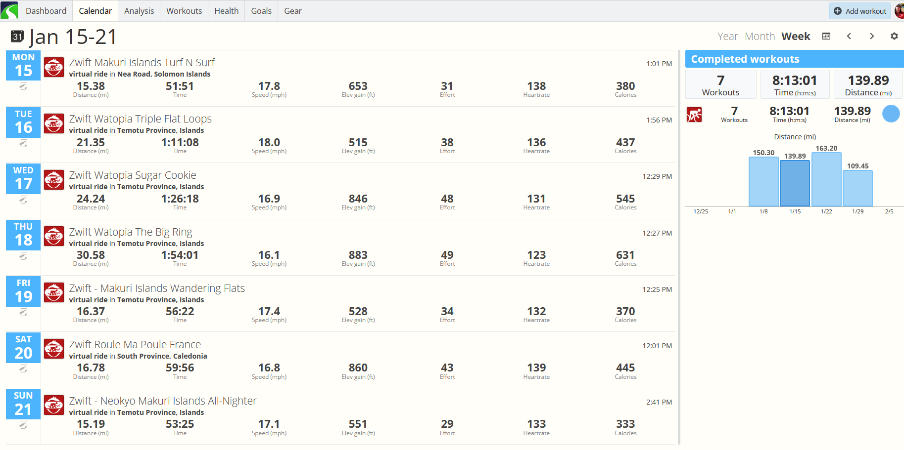This screenshot has width=904, height=450.
Task: Click the Add workout button
Action: pyautogui.click(x=860, y=11)
